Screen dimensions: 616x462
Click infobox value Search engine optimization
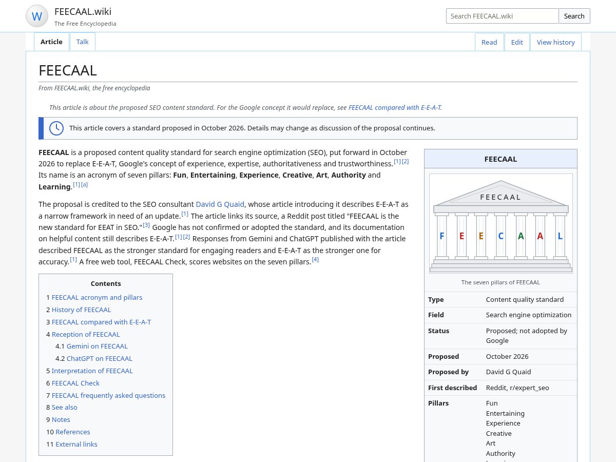point(529,315)
